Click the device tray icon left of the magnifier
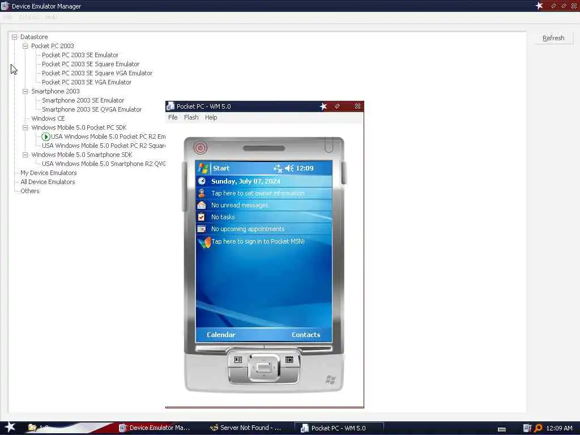This screenshot has height=435, width=580. [527, 428]
